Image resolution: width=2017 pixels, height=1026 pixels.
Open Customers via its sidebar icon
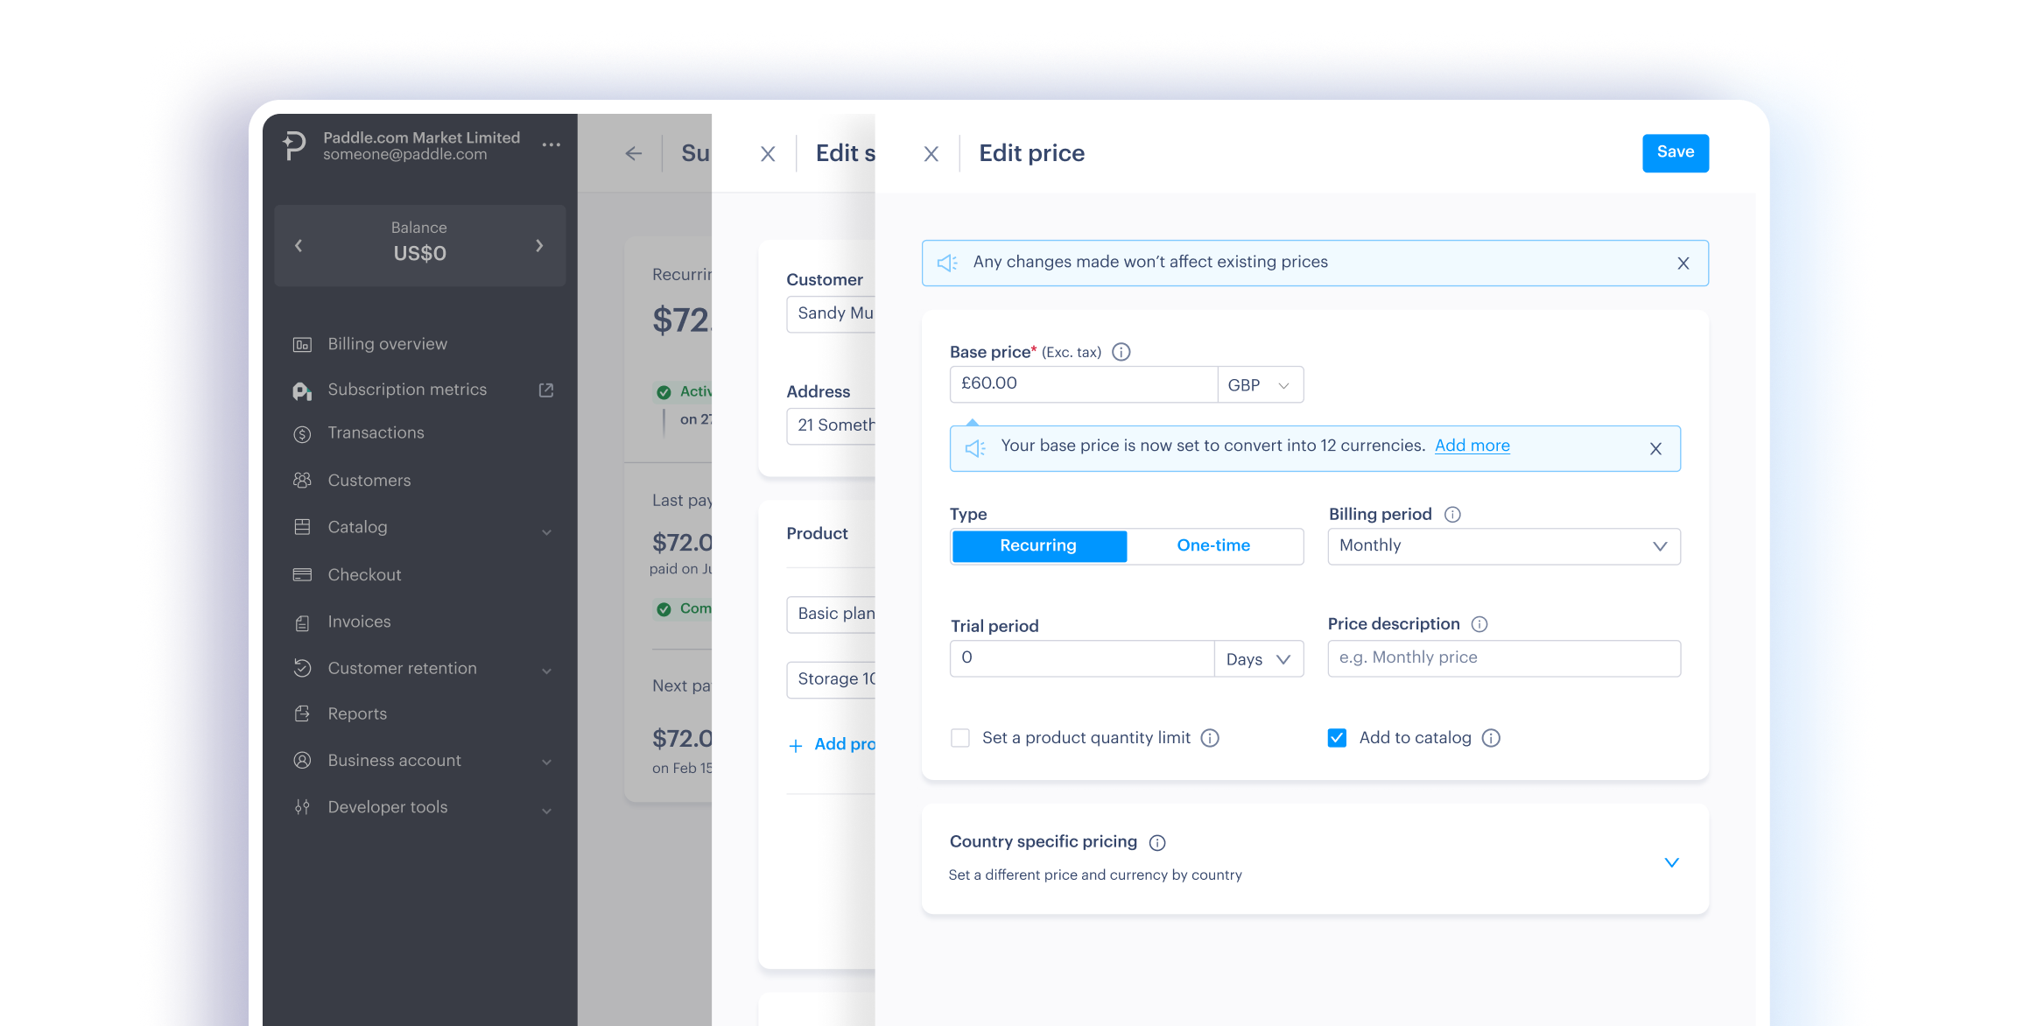pos(302,480)
